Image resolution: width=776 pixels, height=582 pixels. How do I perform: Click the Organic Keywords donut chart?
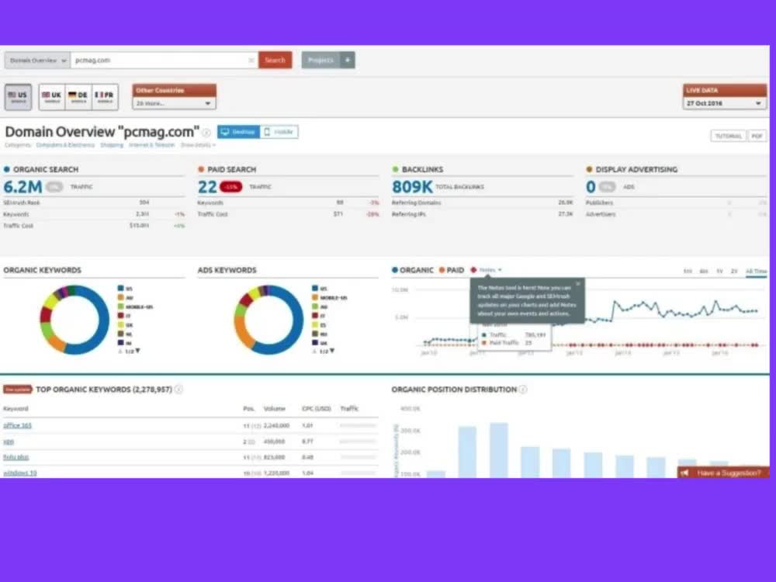click(74, 320)
